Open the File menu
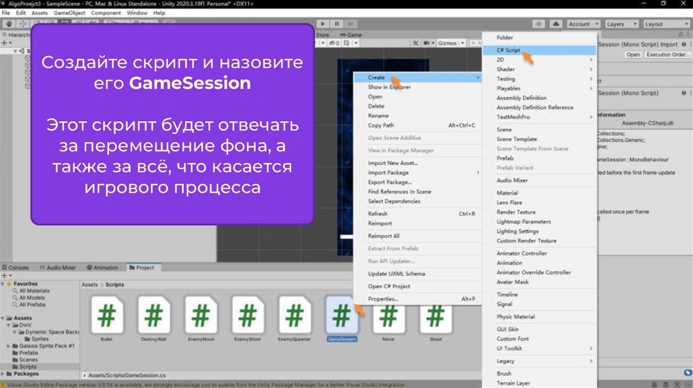 5,13
